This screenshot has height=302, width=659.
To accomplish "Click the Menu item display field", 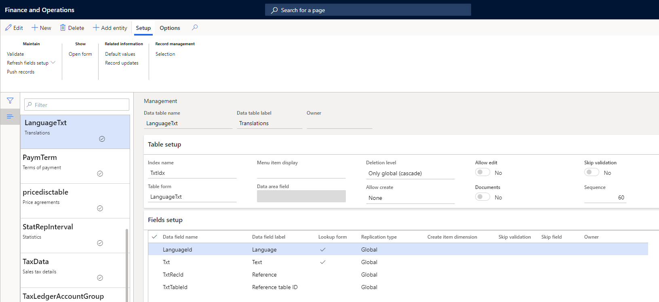I will pos(301,173).
